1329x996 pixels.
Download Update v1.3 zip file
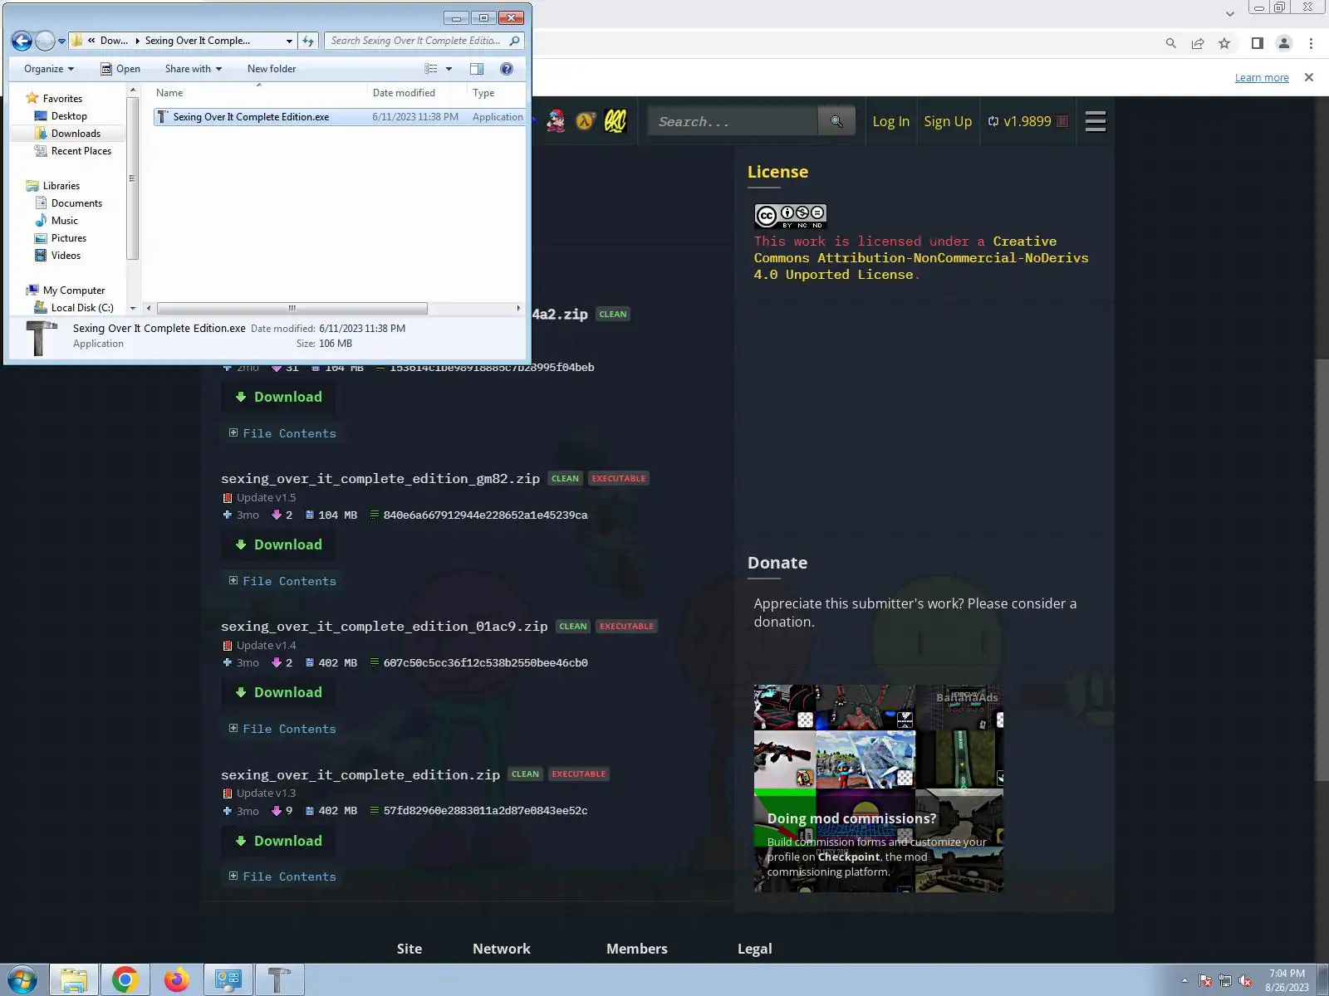click(x=278, y=841)
